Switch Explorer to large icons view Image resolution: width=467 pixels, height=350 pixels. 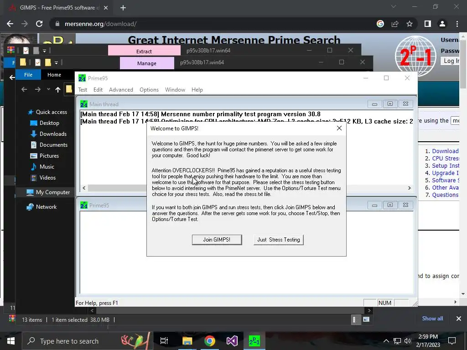click(366, 319)
